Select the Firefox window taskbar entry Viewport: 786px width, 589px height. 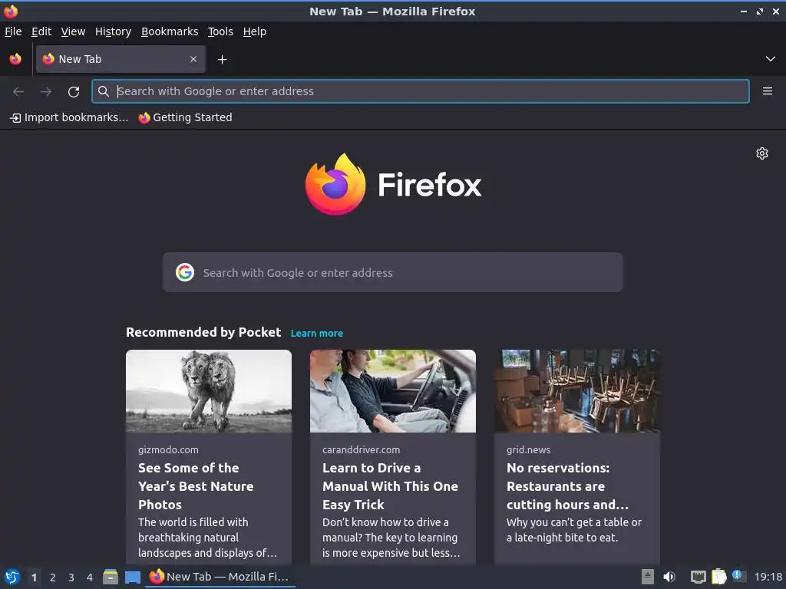click(x=220, y=577)
